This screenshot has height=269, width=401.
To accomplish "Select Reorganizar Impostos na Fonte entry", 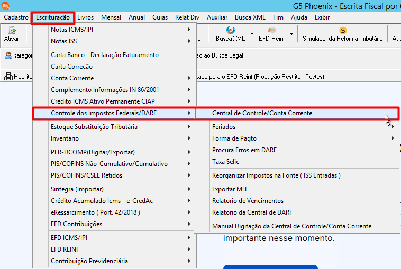I will (297, 175).
